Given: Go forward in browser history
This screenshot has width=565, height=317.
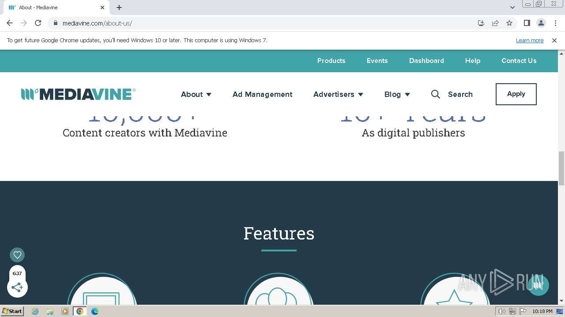Looking at the screenshot, I should 24,23.
